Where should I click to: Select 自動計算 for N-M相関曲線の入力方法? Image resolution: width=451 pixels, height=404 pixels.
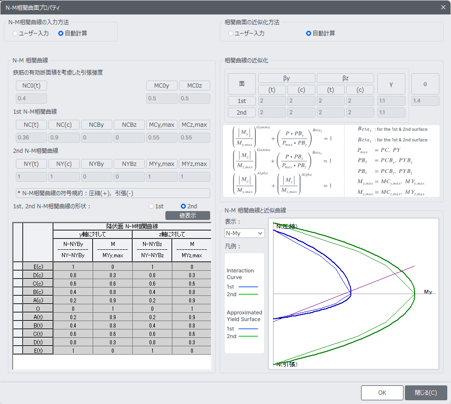click(x=73, y=34)
